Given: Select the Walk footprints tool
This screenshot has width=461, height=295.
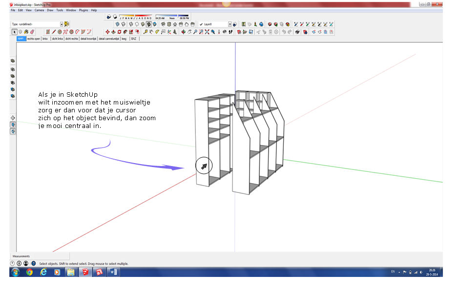Looking at the screenshot, I should tap(230, 32).
